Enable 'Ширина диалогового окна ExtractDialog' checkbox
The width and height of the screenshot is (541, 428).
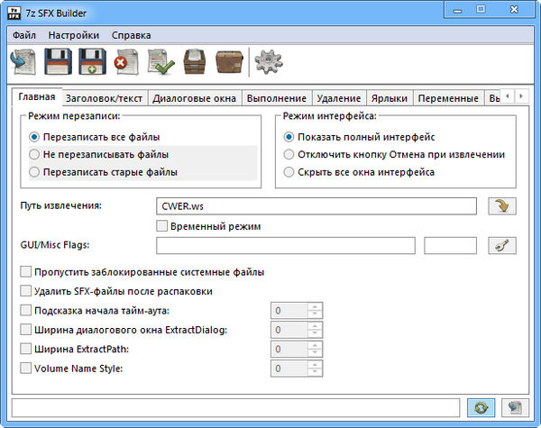point(25,330)
